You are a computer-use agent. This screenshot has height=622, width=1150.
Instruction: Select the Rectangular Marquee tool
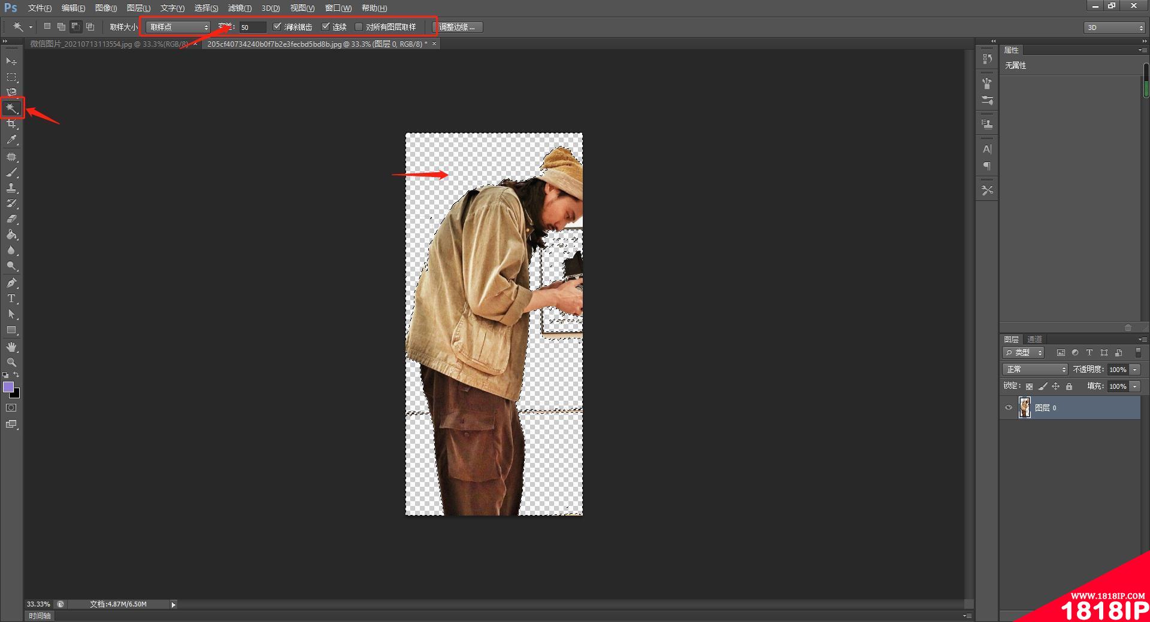pyautogui.click(x=11, y=77)
